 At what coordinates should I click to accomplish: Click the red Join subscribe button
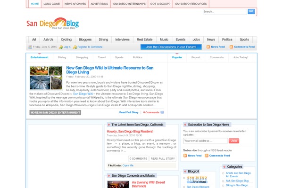pos(234,141)
